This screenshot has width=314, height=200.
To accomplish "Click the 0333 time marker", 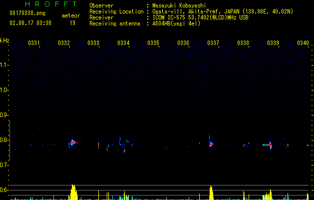I will pos(93,42).
